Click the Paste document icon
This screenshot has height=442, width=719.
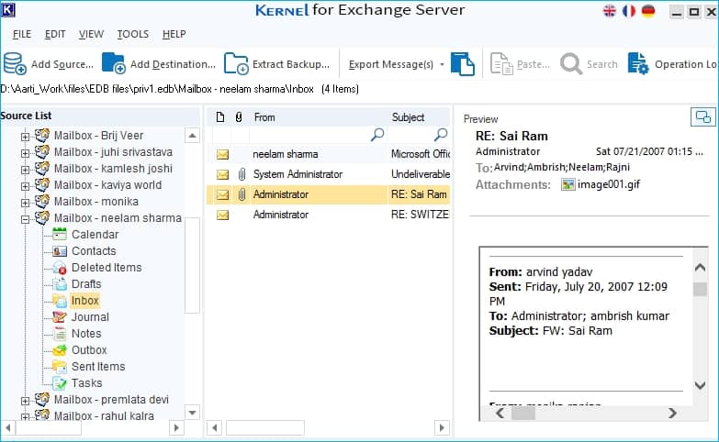point(501,63)
